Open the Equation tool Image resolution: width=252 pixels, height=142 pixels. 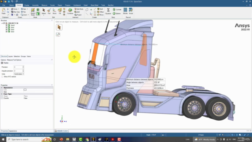[108, 11]
